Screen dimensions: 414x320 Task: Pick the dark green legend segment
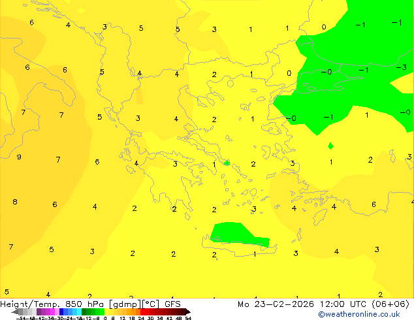pos(84,312)
